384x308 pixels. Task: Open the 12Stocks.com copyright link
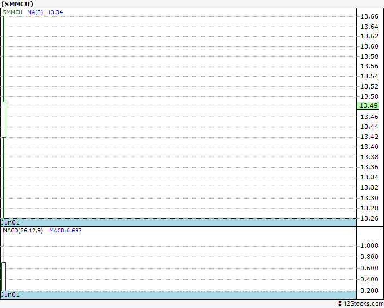[x=360, y=304]
